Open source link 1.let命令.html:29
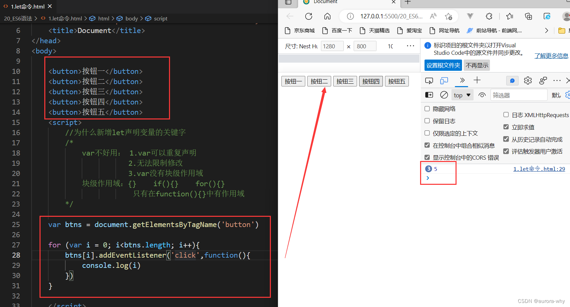 click(539, 169)
